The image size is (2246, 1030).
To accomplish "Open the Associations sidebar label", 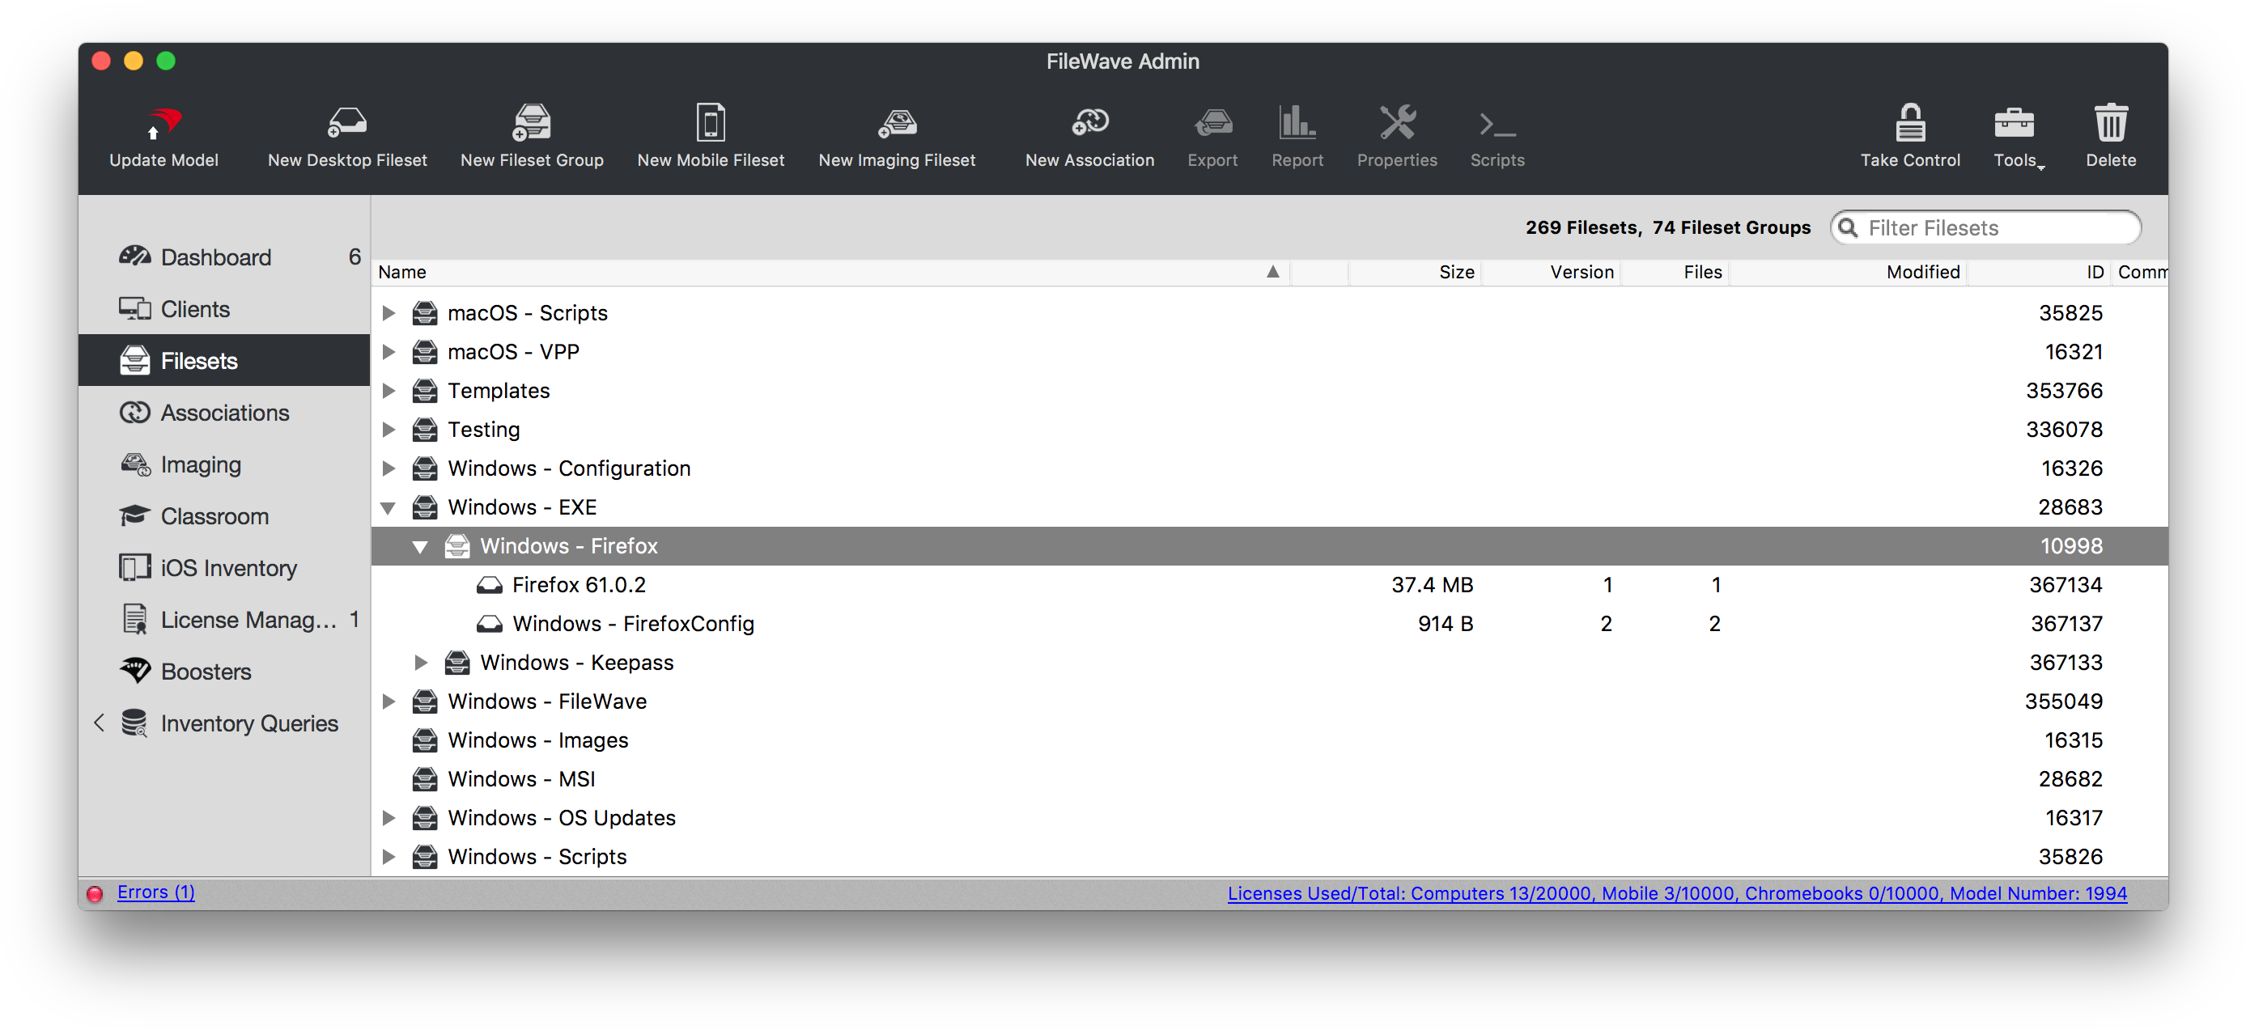I will click(225, 412).
